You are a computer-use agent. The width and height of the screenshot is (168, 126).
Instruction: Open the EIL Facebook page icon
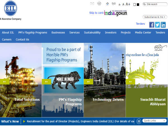[151, 25]
